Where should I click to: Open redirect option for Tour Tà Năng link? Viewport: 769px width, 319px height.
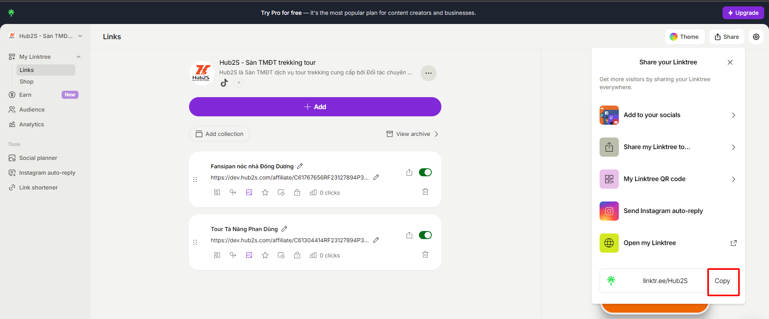tap(233, 255)
